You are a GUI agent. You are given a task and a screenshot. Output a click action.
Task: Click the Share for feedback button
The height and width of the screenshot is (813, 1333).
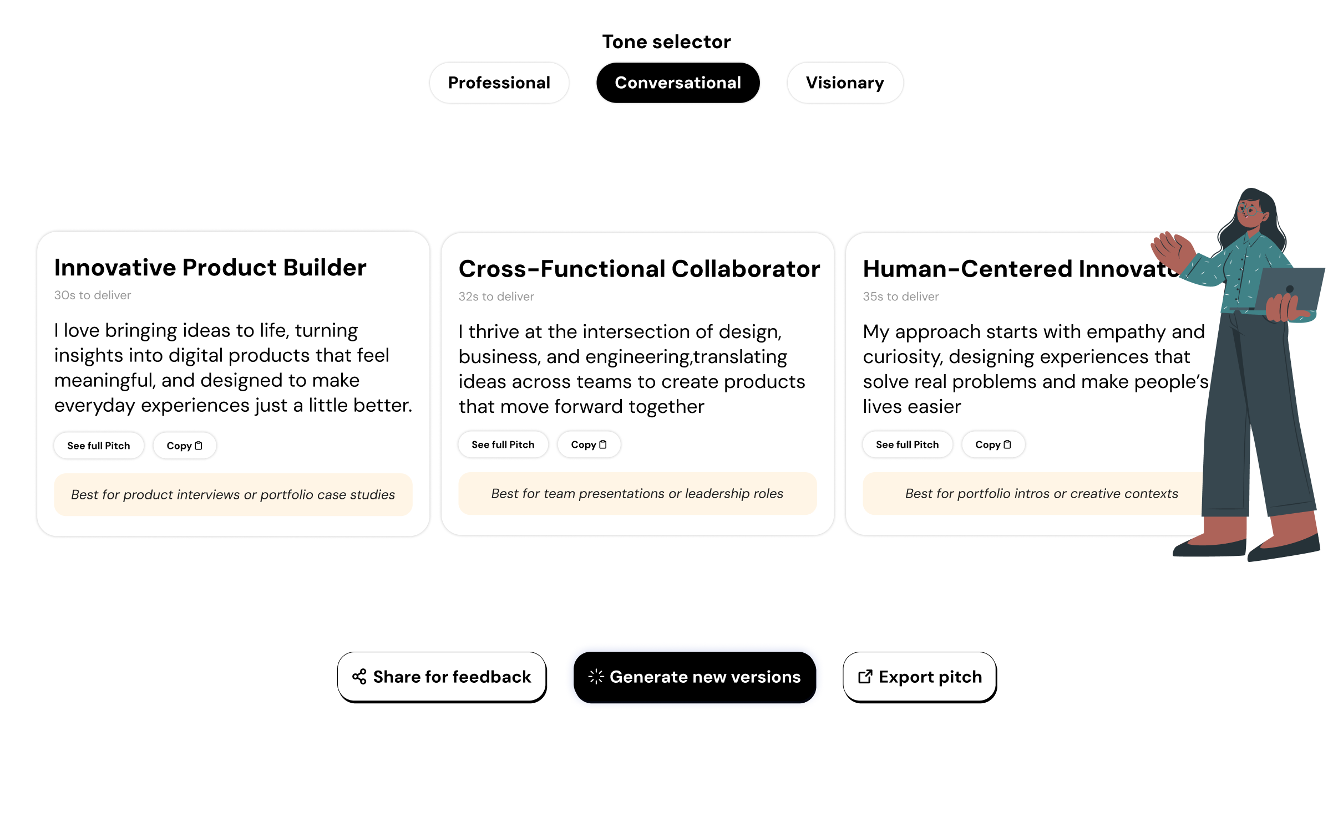point(442,677)
